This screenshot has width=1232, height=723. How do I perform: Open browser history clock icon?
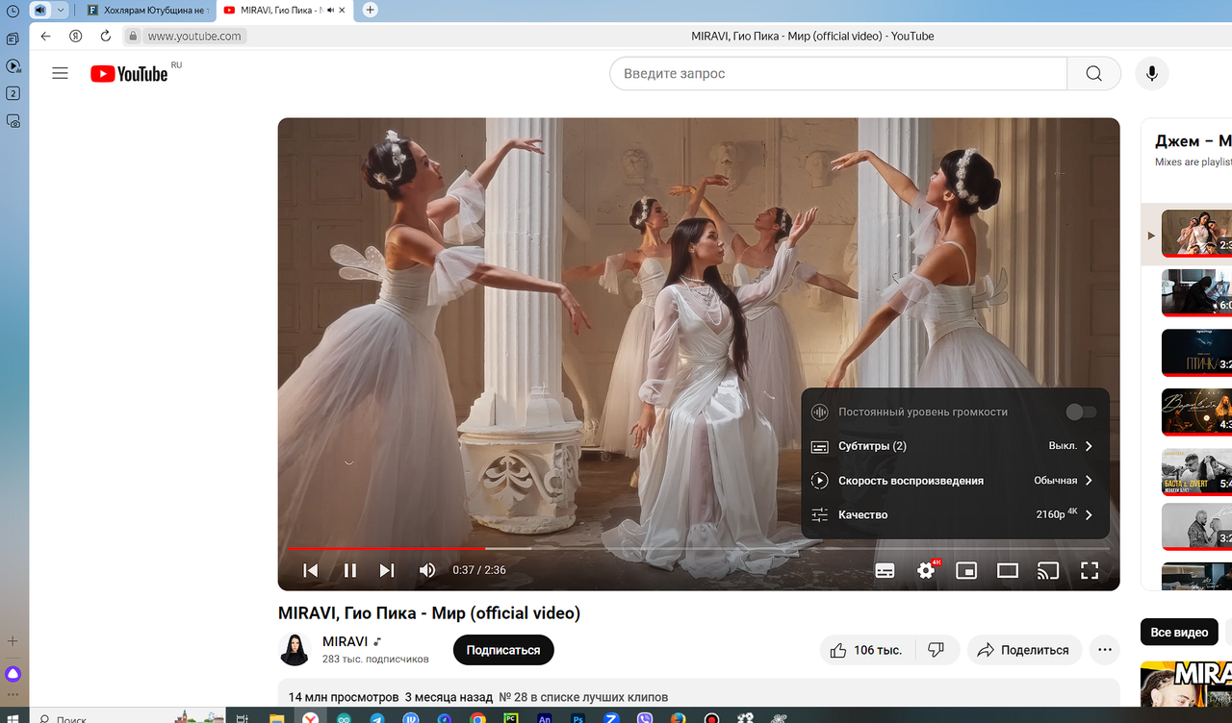(13, 11)
